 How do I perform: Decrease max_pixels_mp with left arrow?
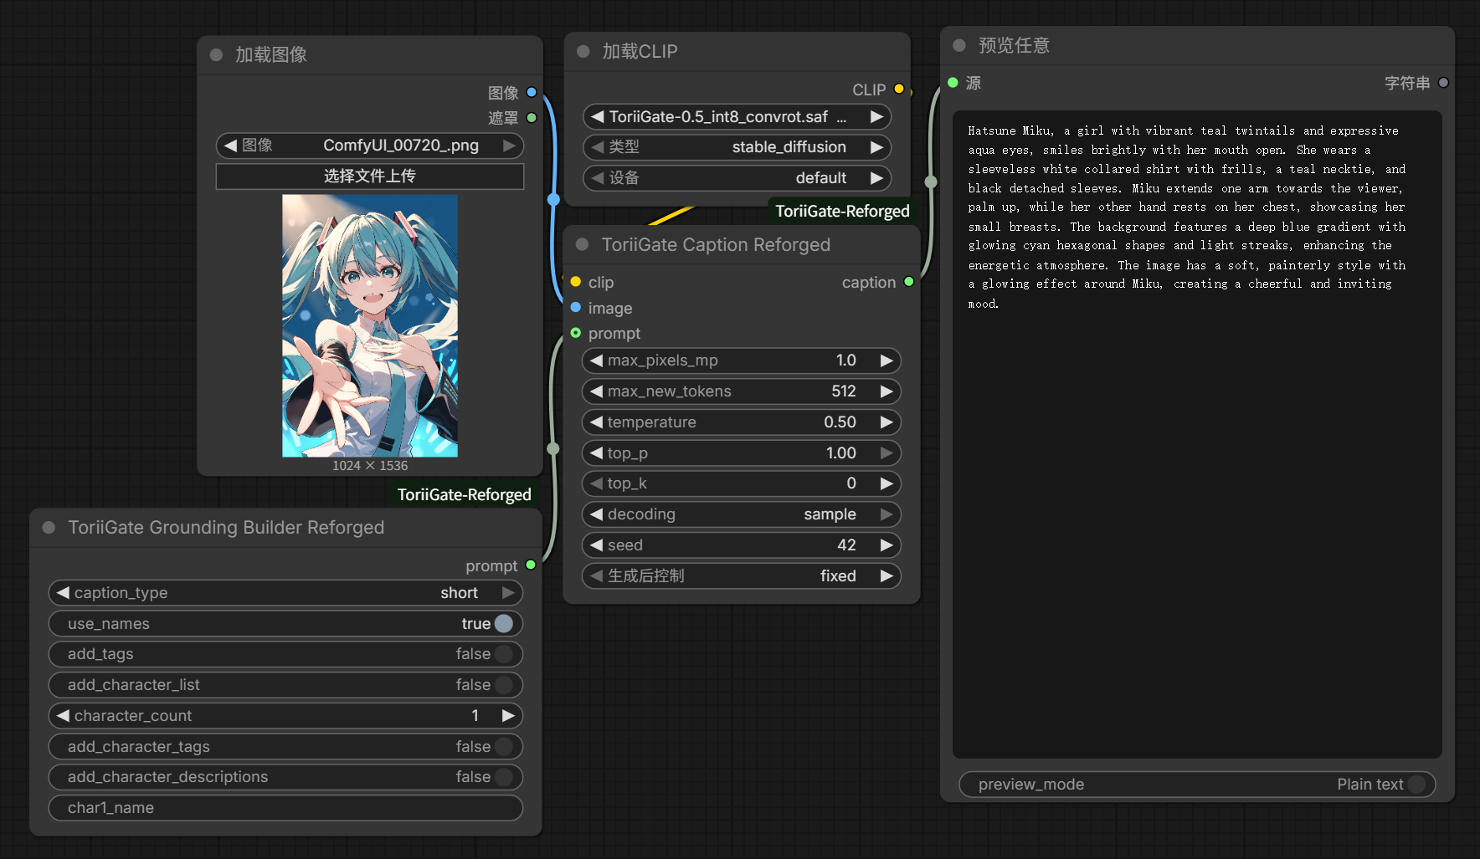tap(596, 360)
